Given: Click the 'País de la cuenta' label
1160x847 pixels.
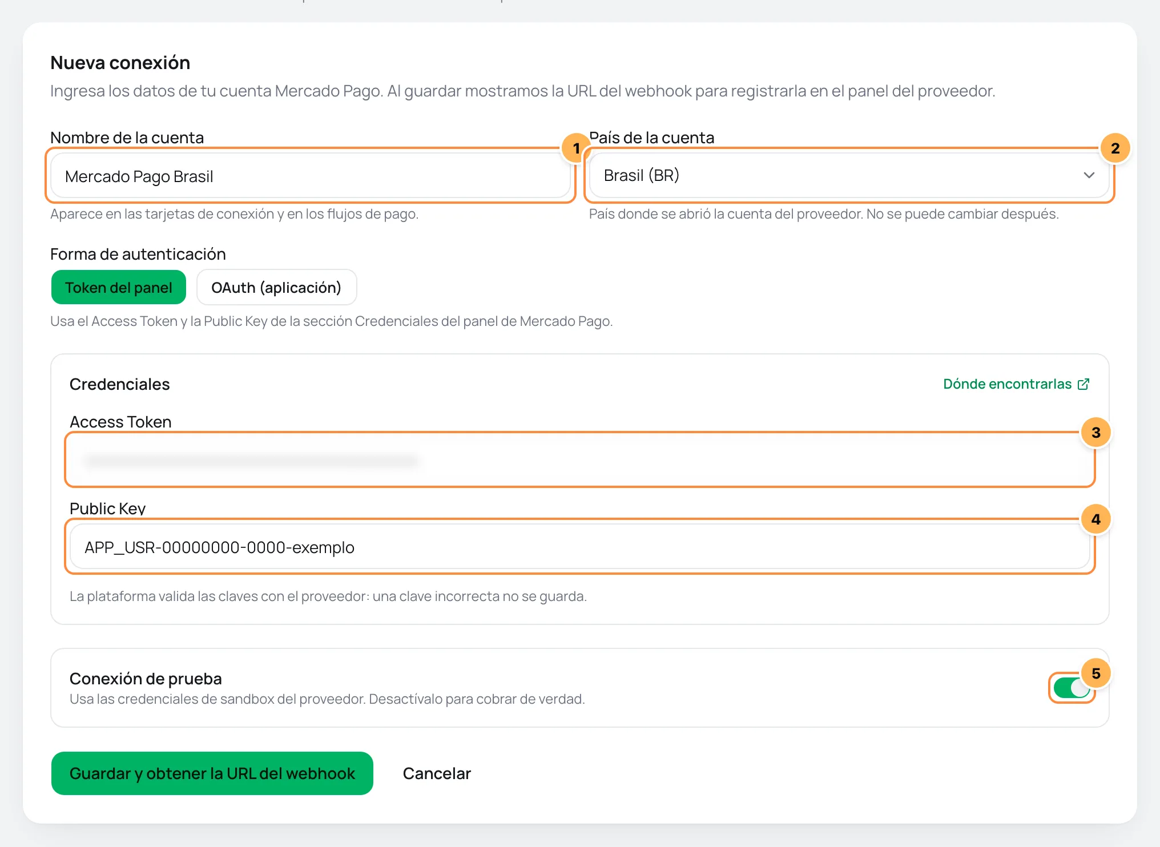Looking at the screenshot, I should (x=652, y=138).
